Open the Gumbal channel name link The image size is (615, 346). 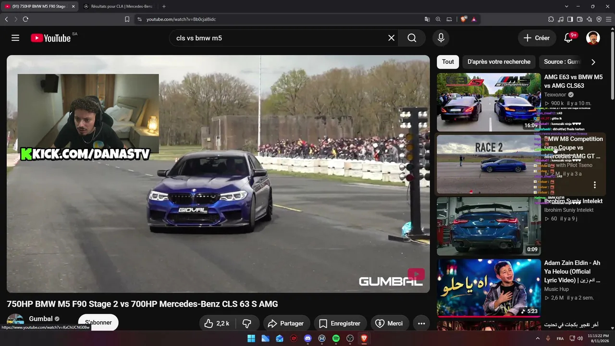point(41,319)
